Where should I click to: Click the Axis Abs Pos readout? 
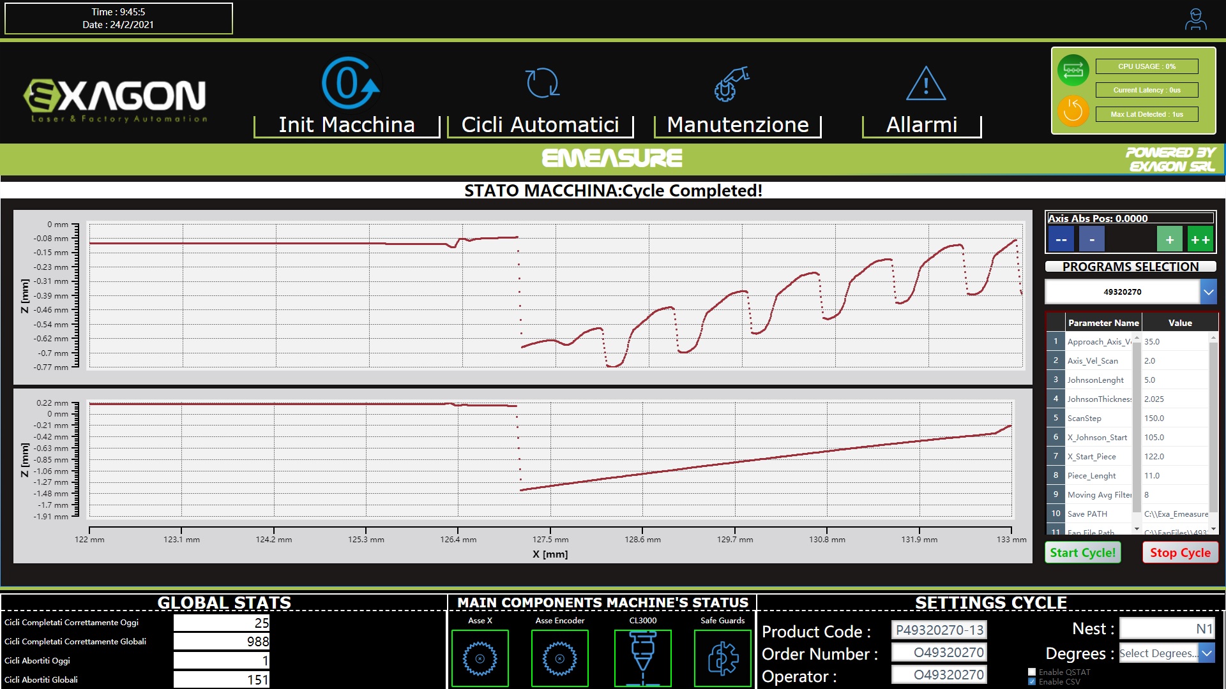[1130, 218]
